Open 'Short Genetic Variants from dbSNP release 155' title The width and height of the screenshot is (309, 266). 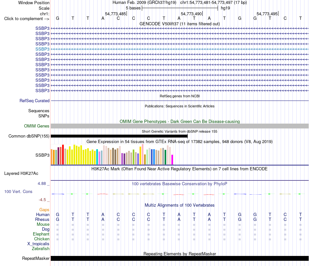click(x=180, y=131)
